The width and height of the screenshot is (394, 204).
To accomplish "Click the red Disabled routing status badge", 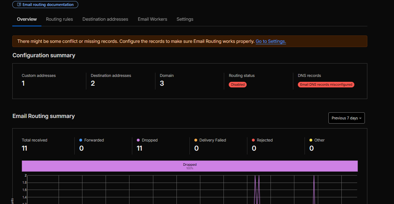I will click(x=238, y=85).
